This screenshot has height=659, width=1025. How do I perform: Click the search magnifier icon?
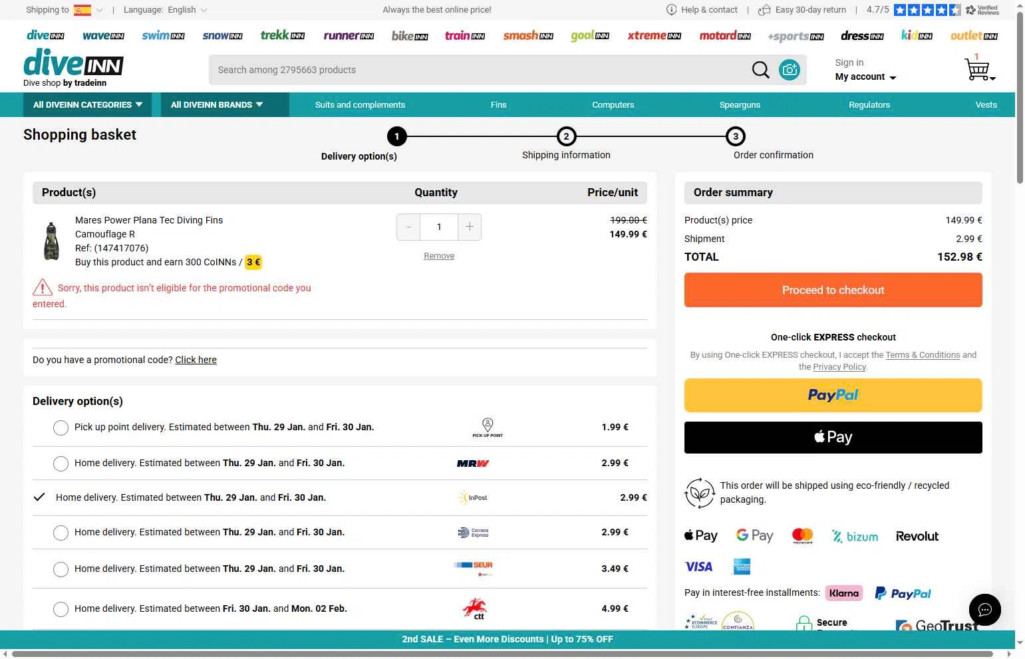coord(760,70)
